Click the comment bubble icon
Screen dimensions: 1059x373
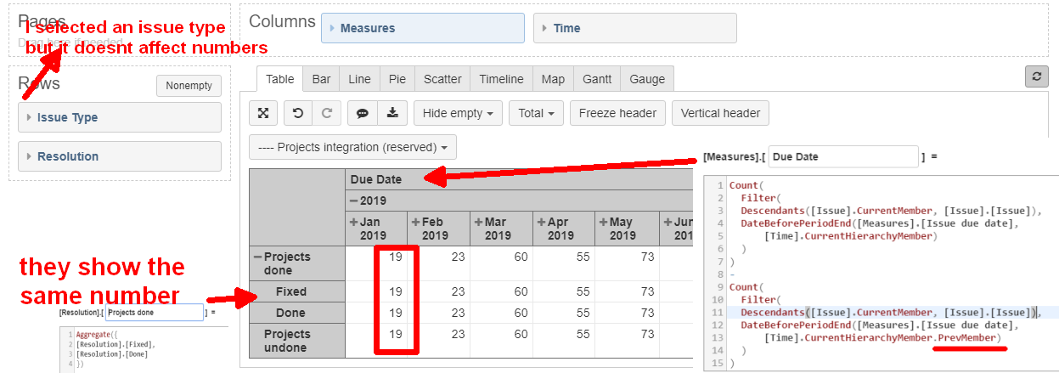(362, 113)
